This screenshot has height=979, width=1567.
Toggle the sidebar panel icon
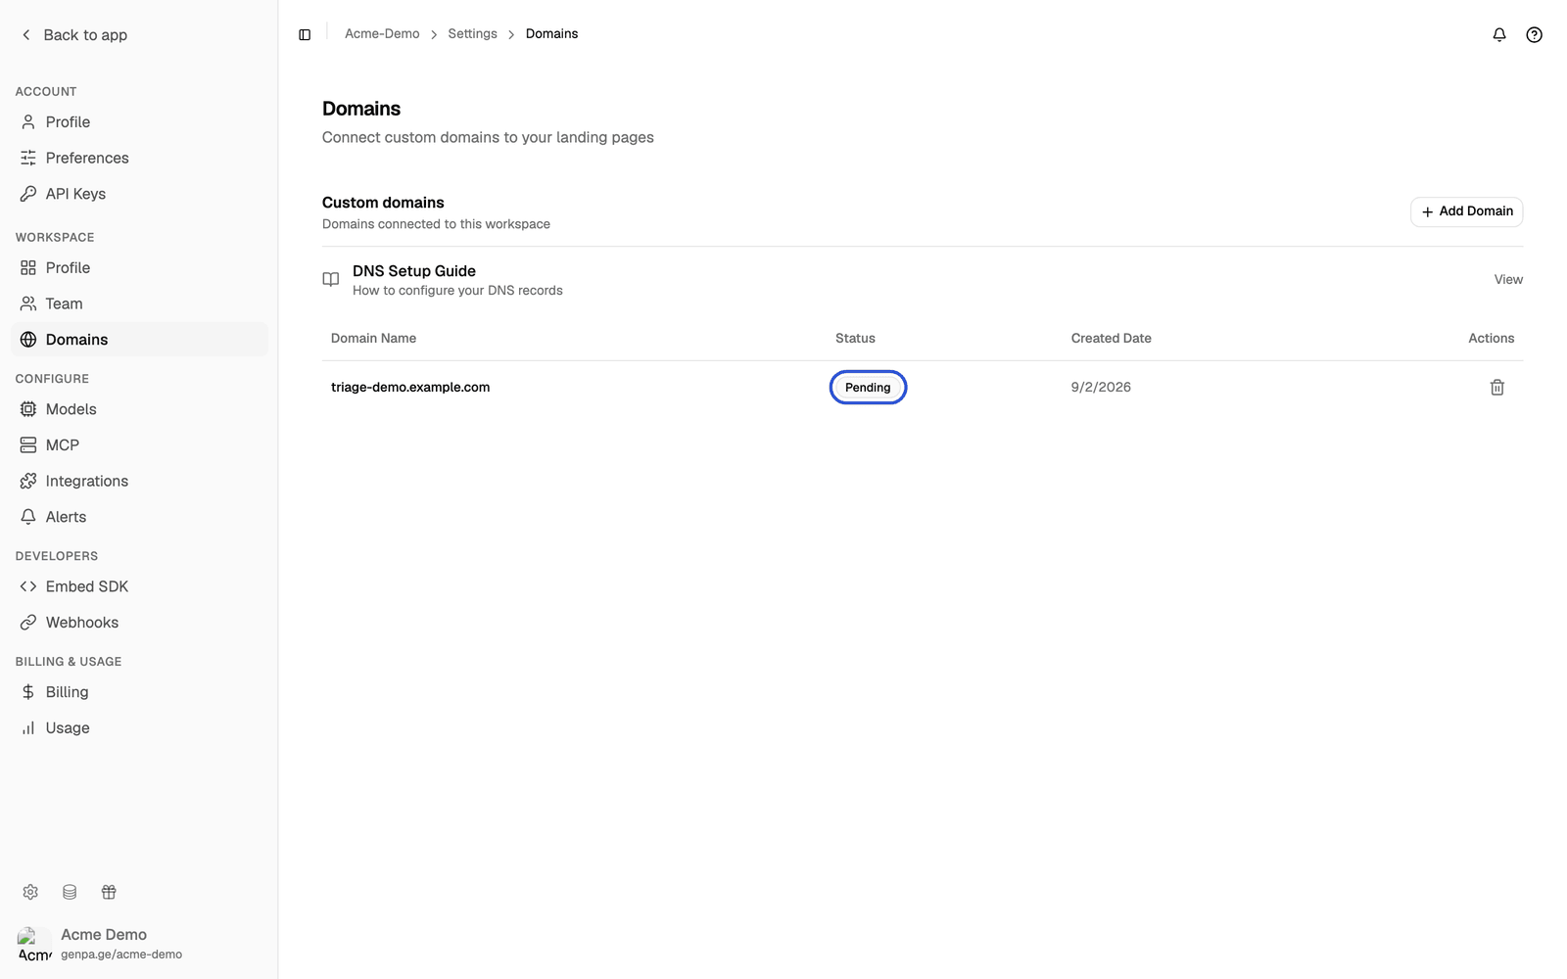(305, 34)
